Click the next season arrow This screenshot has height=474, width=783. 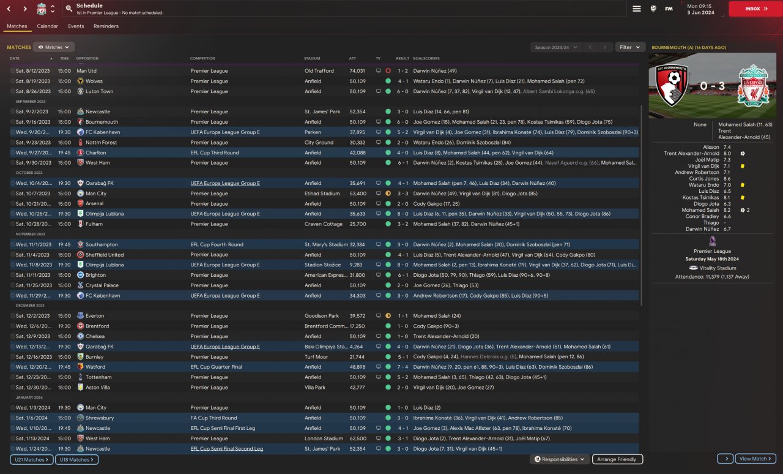click(x=605, y=47)
